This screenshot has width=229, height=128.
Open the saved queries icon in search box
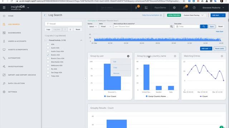click(x=171, y=27)
